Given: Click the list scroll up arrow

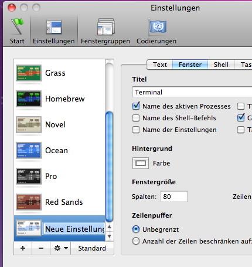Looking at the screenshot, I should 110,227.
